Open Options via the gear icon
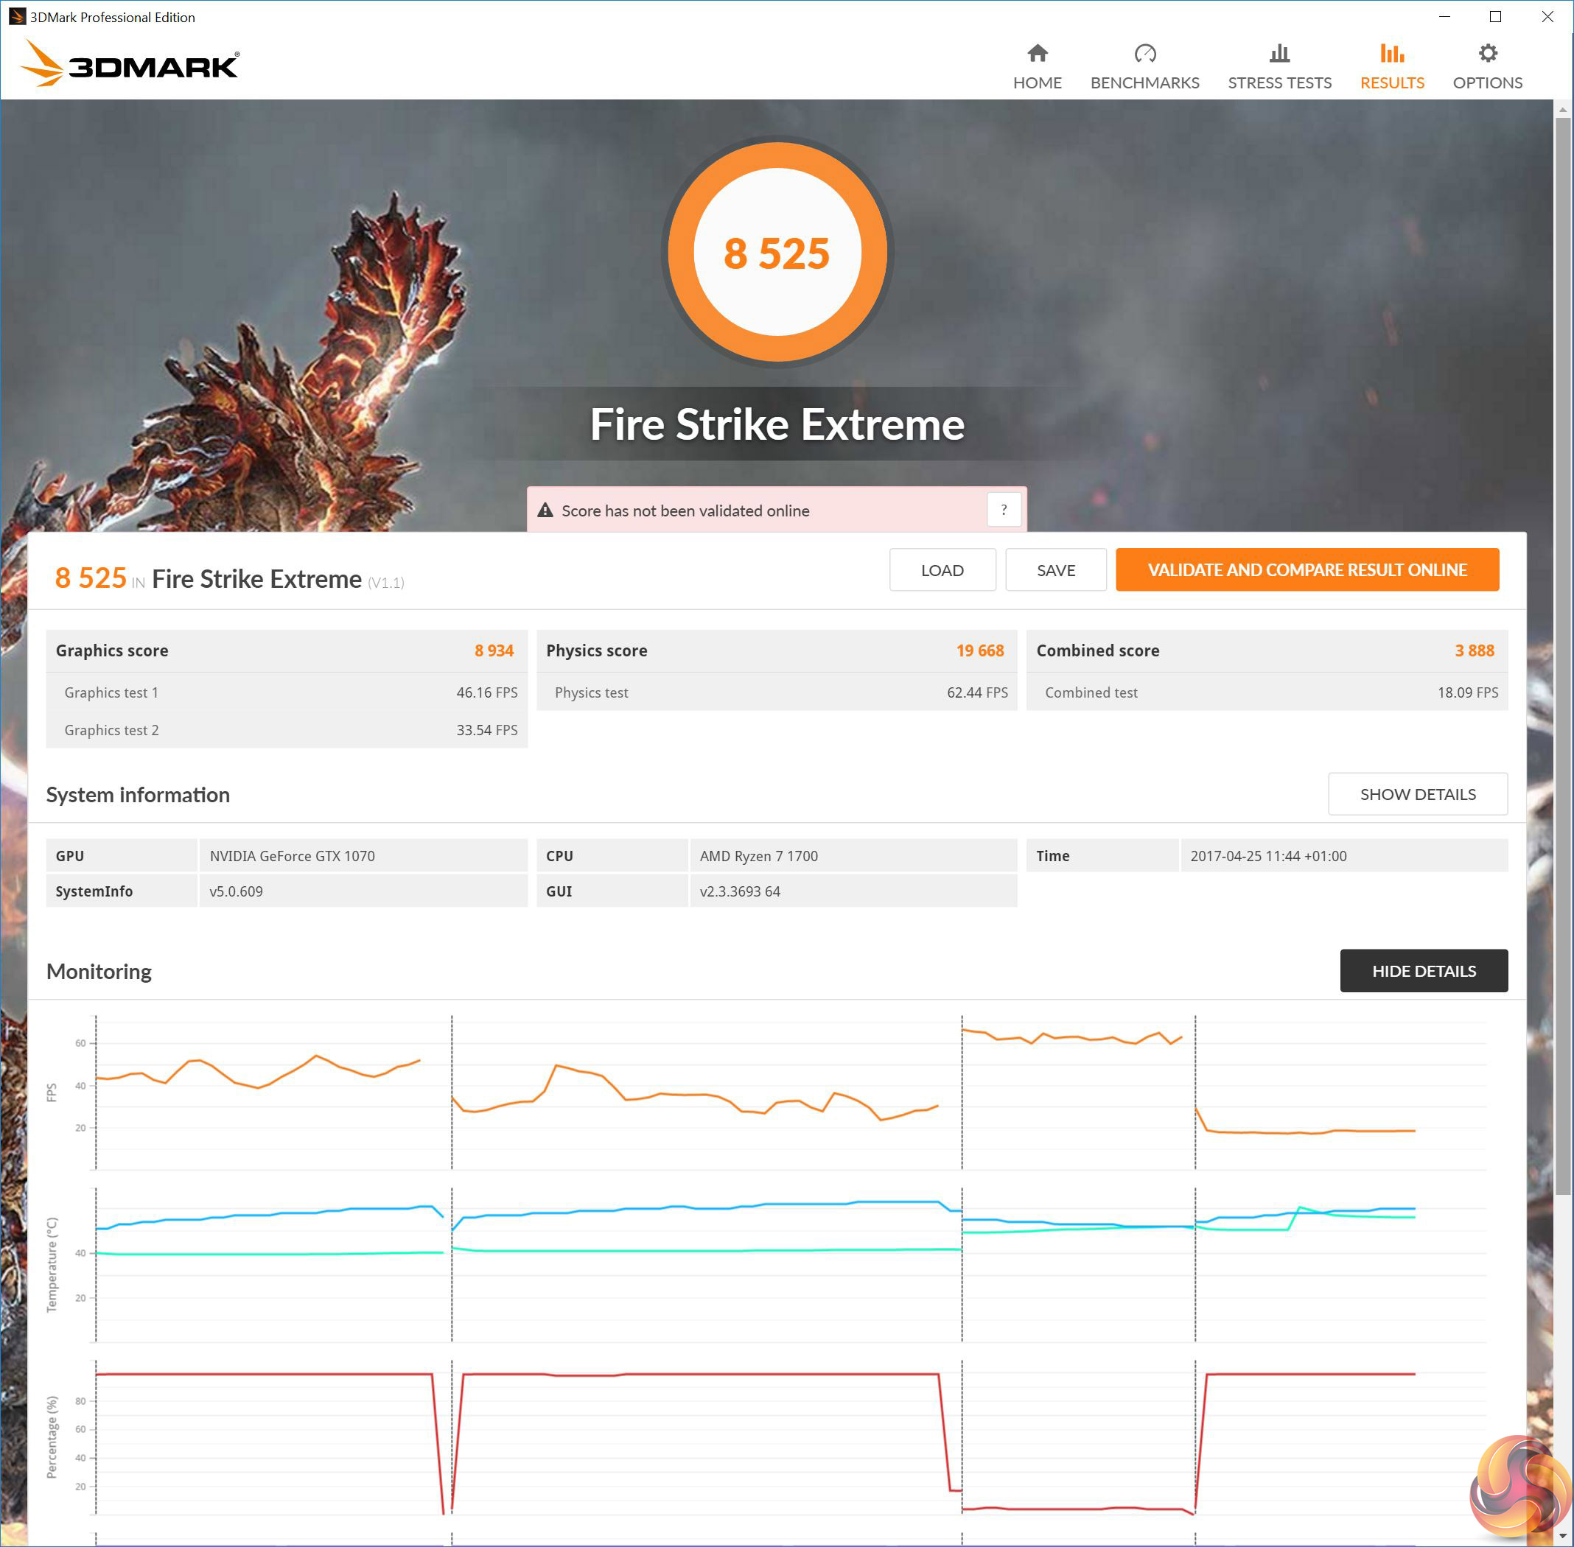Viewport: 1574px width, 1547px height. 1487,54
